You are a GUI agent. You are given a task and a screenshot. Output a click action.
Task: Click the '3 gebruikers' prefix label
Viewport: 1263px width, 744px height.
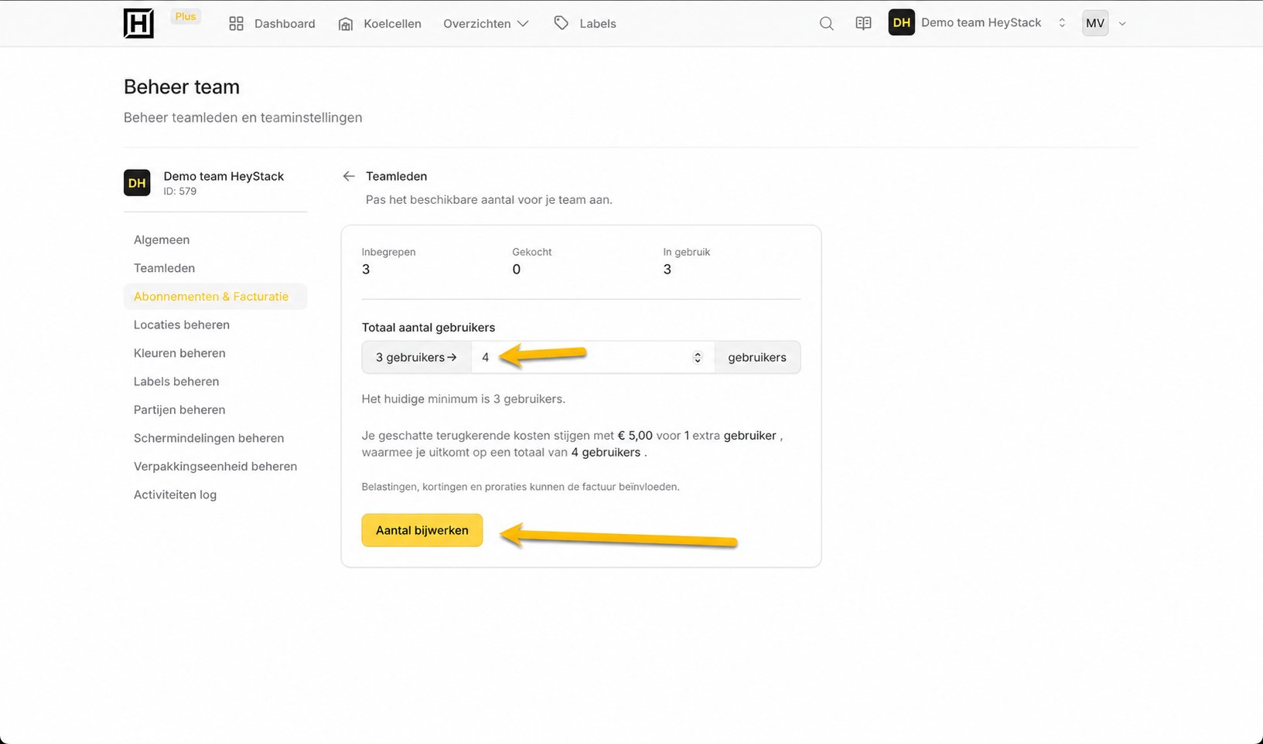(x=417, y=358)
